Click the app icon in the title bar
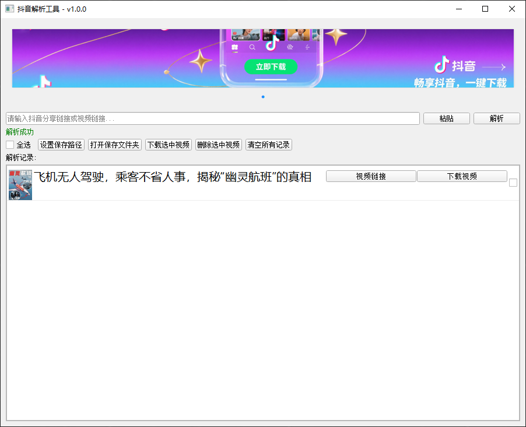The image size is (526, 427). point(9,9)
